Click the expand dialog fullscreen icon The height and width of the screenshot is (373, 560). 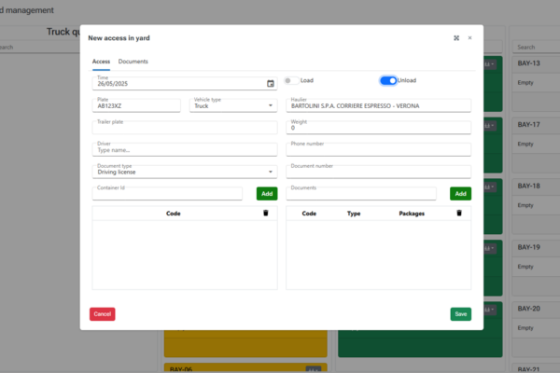click(x=455, y=38)
